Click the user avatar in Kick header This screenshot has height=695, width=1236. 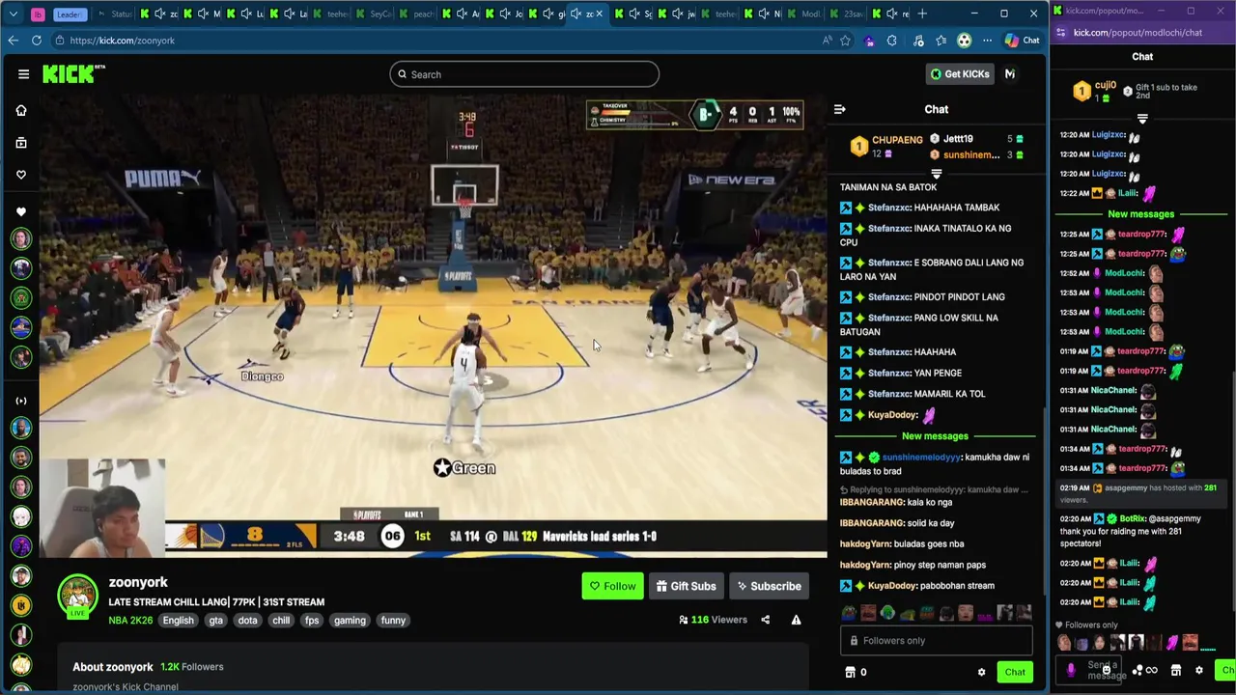(x=1010, y=74)
